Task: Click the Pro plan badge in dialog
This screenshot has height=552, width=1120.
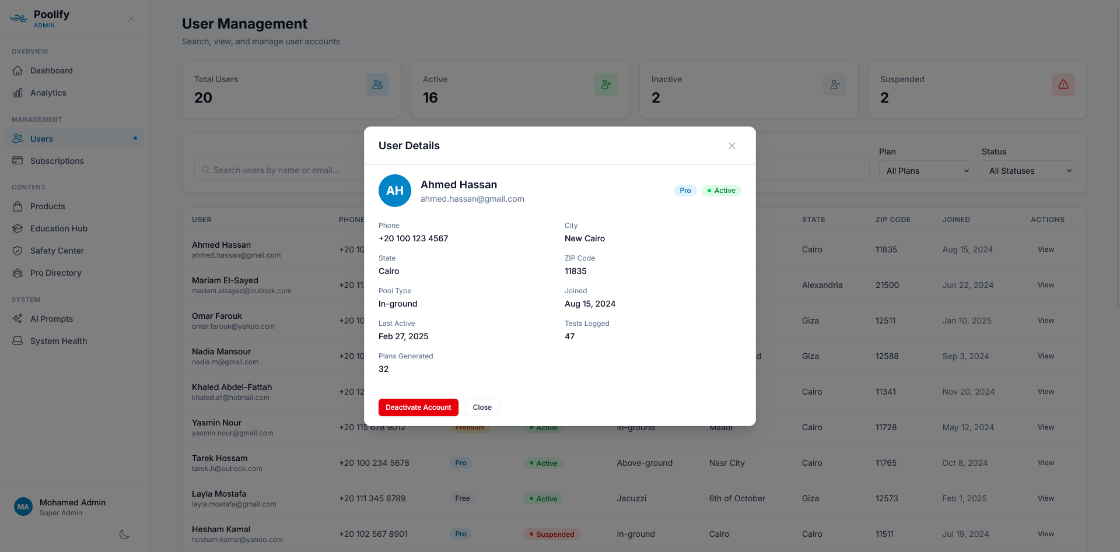Action: (x=685, y=191)
